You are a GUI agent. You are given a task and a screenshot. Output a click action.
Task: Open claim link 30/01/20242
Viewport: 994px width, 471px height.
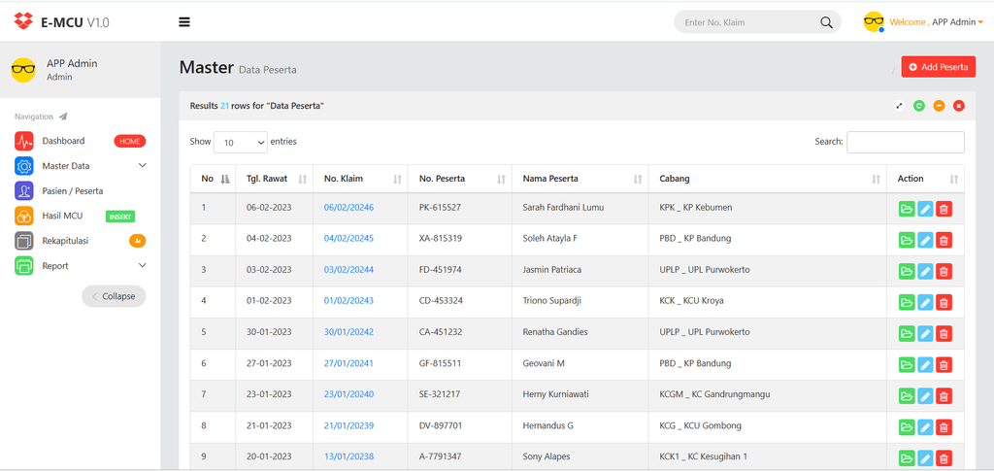[348, 331]
